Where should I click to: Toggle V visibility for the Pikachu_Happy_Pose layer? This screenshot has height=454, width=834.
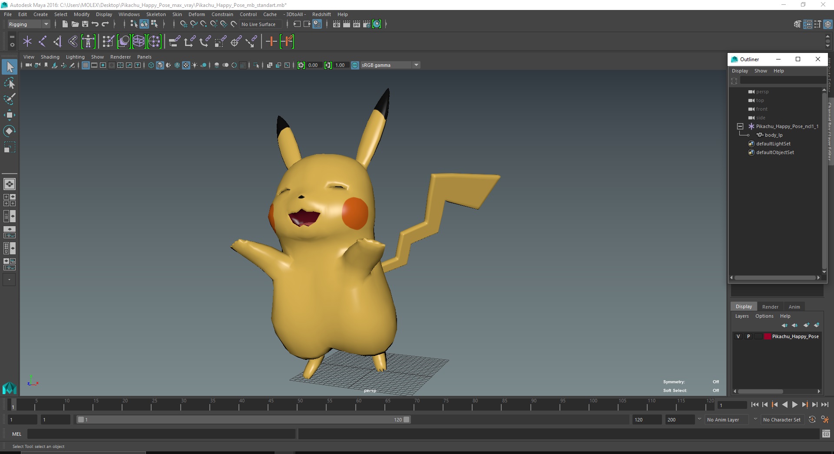point(738,336)
